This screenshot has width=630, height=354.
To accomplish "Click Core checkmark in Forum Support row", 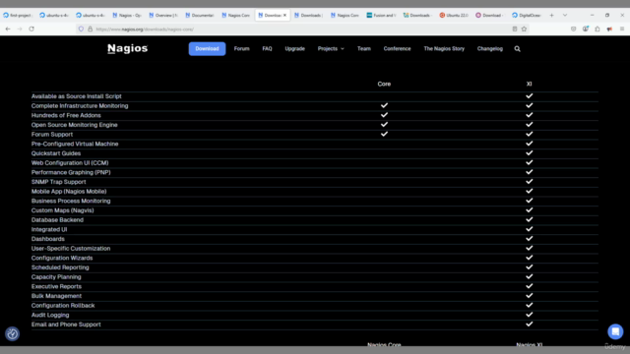I will pyautogui.click(x=384, y=134).
